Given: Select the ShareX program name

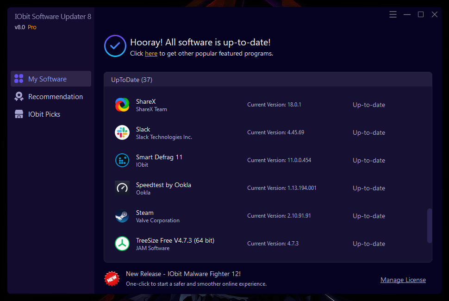Looking at the screenshot, I should [x=146, y=102].
